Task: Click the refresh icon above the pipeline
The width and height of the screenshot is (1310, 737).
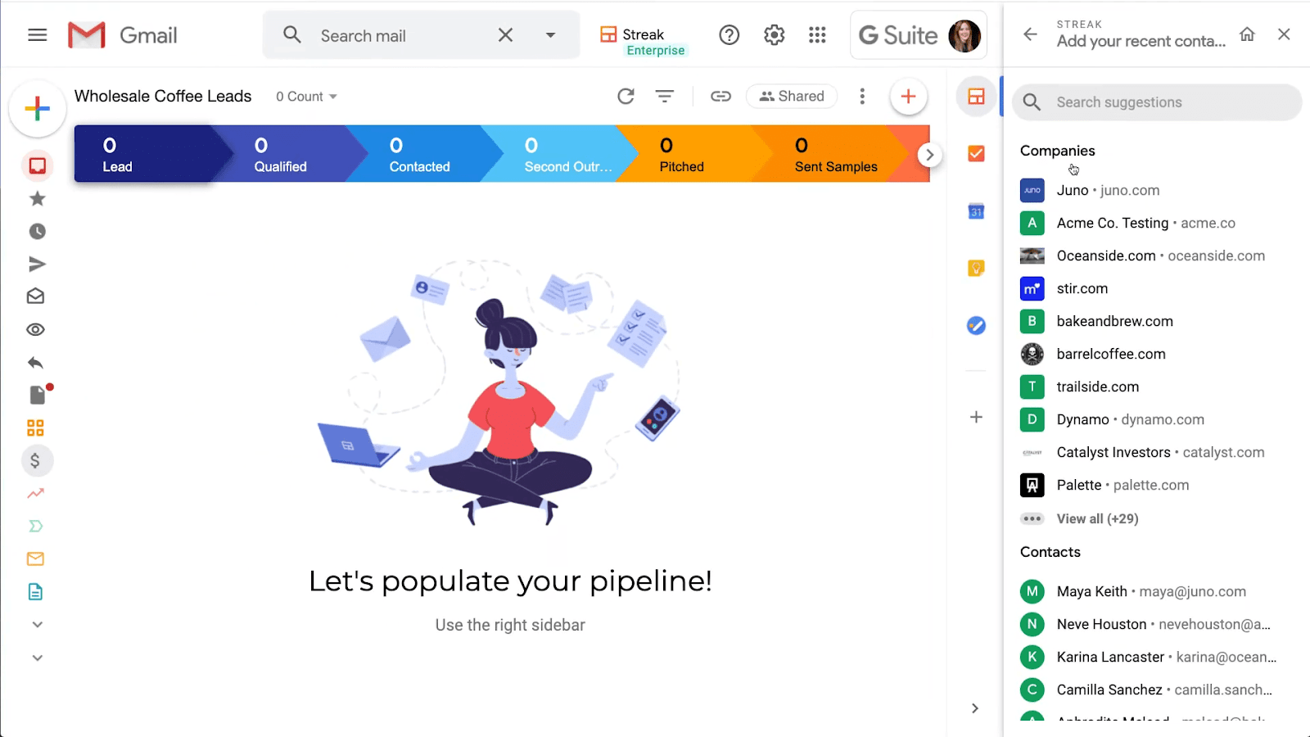Action: (x=626, y=96)
